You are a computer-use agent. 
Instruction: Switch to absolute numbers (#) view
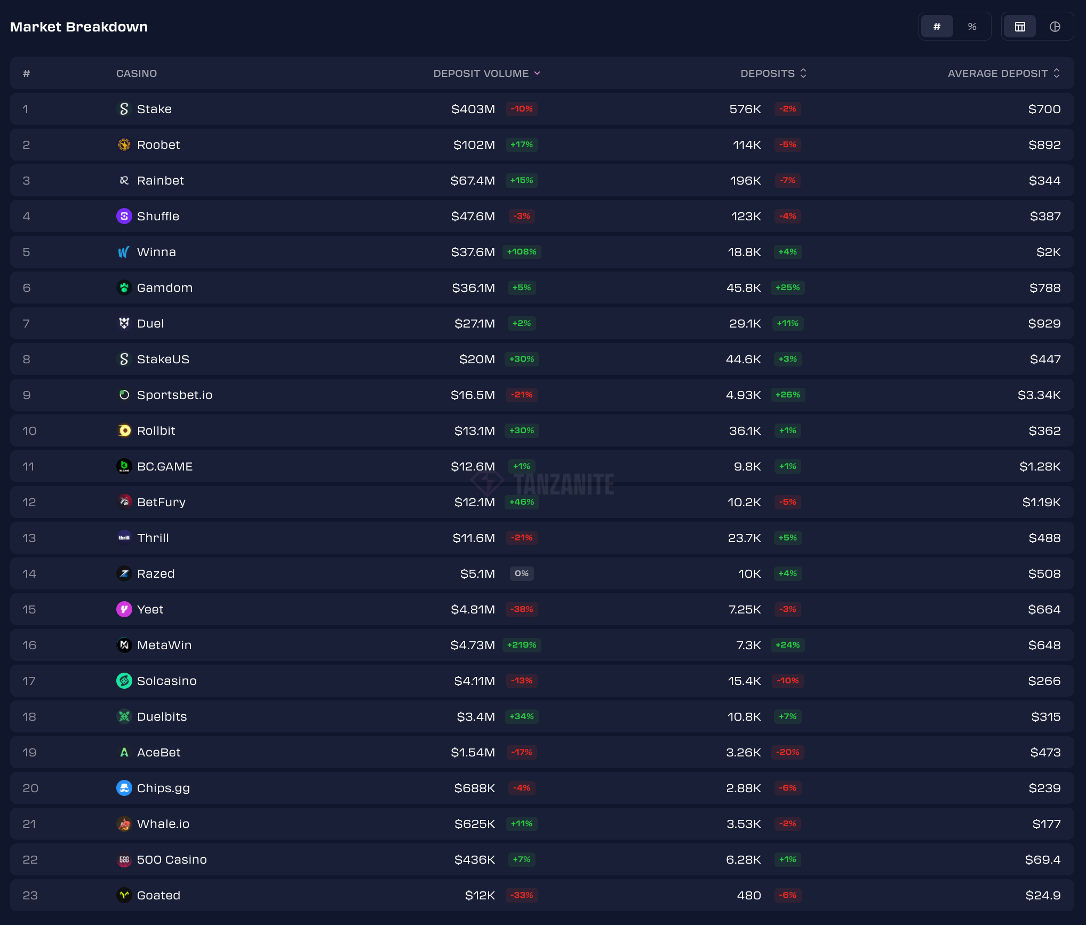point(937,27)
